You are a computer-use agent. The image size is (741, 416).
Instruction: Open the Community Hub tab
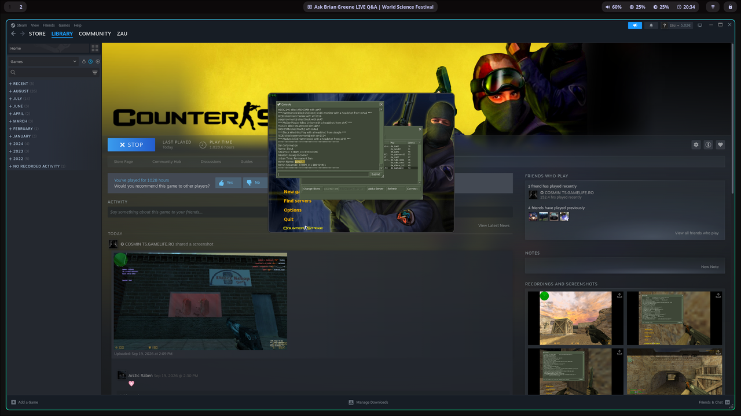167,162
